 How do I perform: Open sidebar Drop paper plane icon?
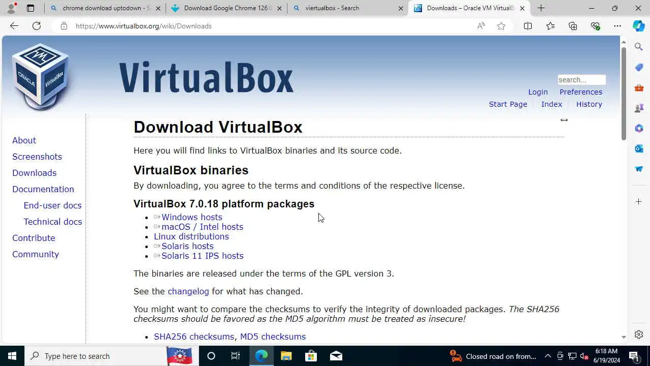[x=639, y=169]
